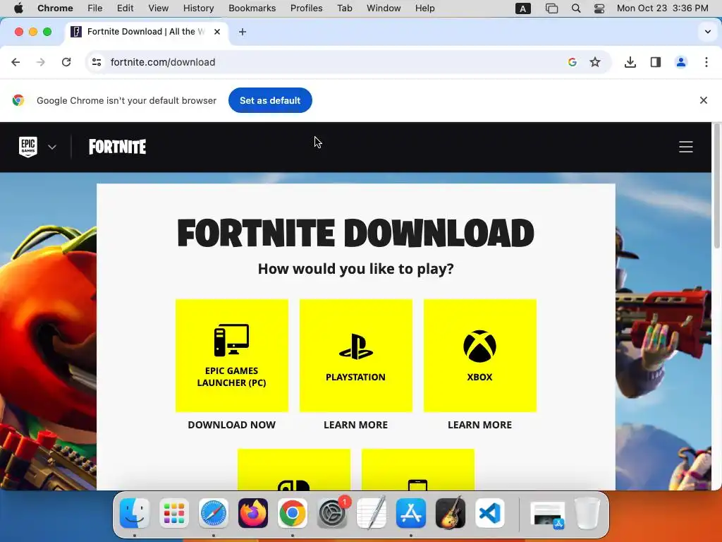Open TextEdit from the Dock
722x542 pixels.
point(372,513)
